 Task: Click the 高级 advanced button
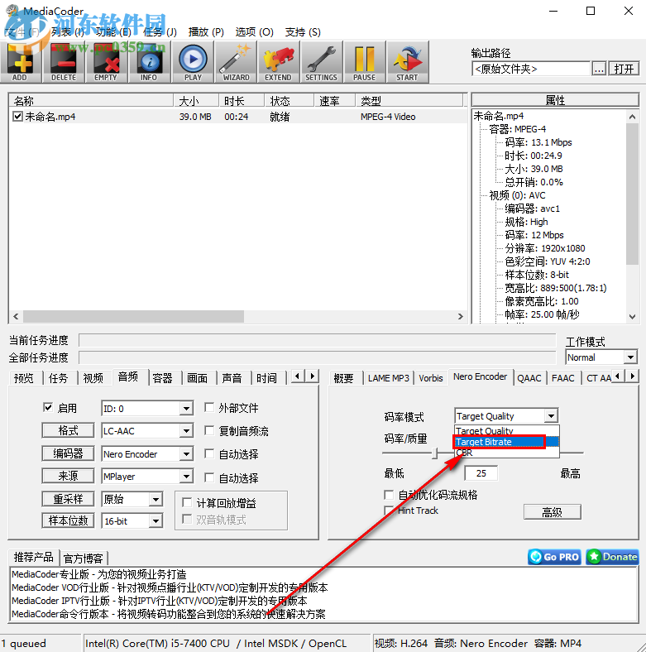click(x=552, y=512)
